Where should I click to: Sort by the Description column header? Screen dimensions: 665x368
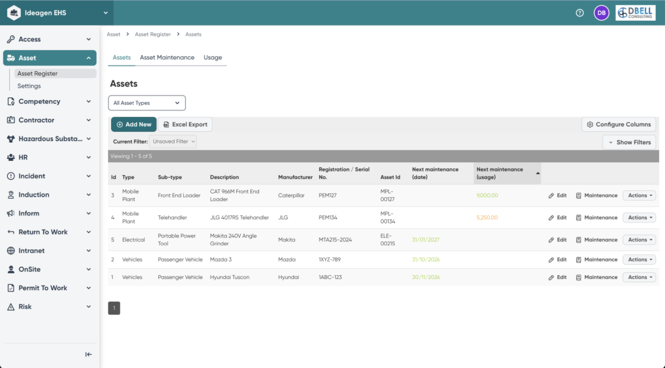[x=224, y=177]
